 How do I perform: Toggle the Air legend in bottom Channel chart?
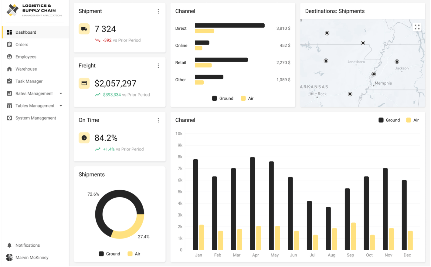tap(412, 120)
